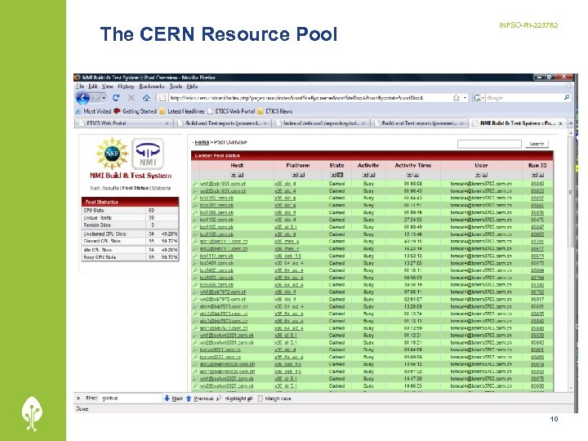Open the Latest Headlines bookmark feed
Image resolution: width=588 pixels, height=441 pixels.
pyautogui.click(x=182, y=111)
